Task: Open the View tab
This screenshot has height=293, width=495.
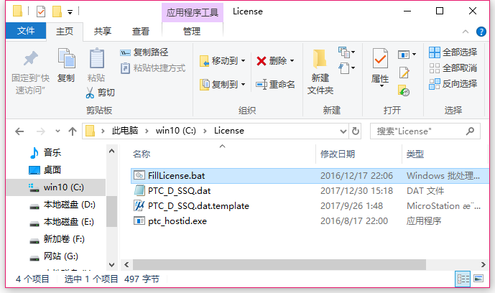Action: [141, 31]
